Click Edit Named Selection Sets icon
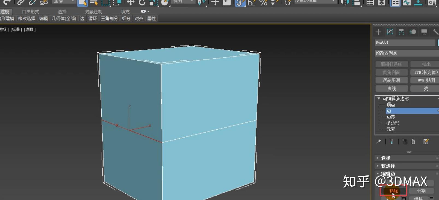Screen dimensions: 439x200 (287, 2)
